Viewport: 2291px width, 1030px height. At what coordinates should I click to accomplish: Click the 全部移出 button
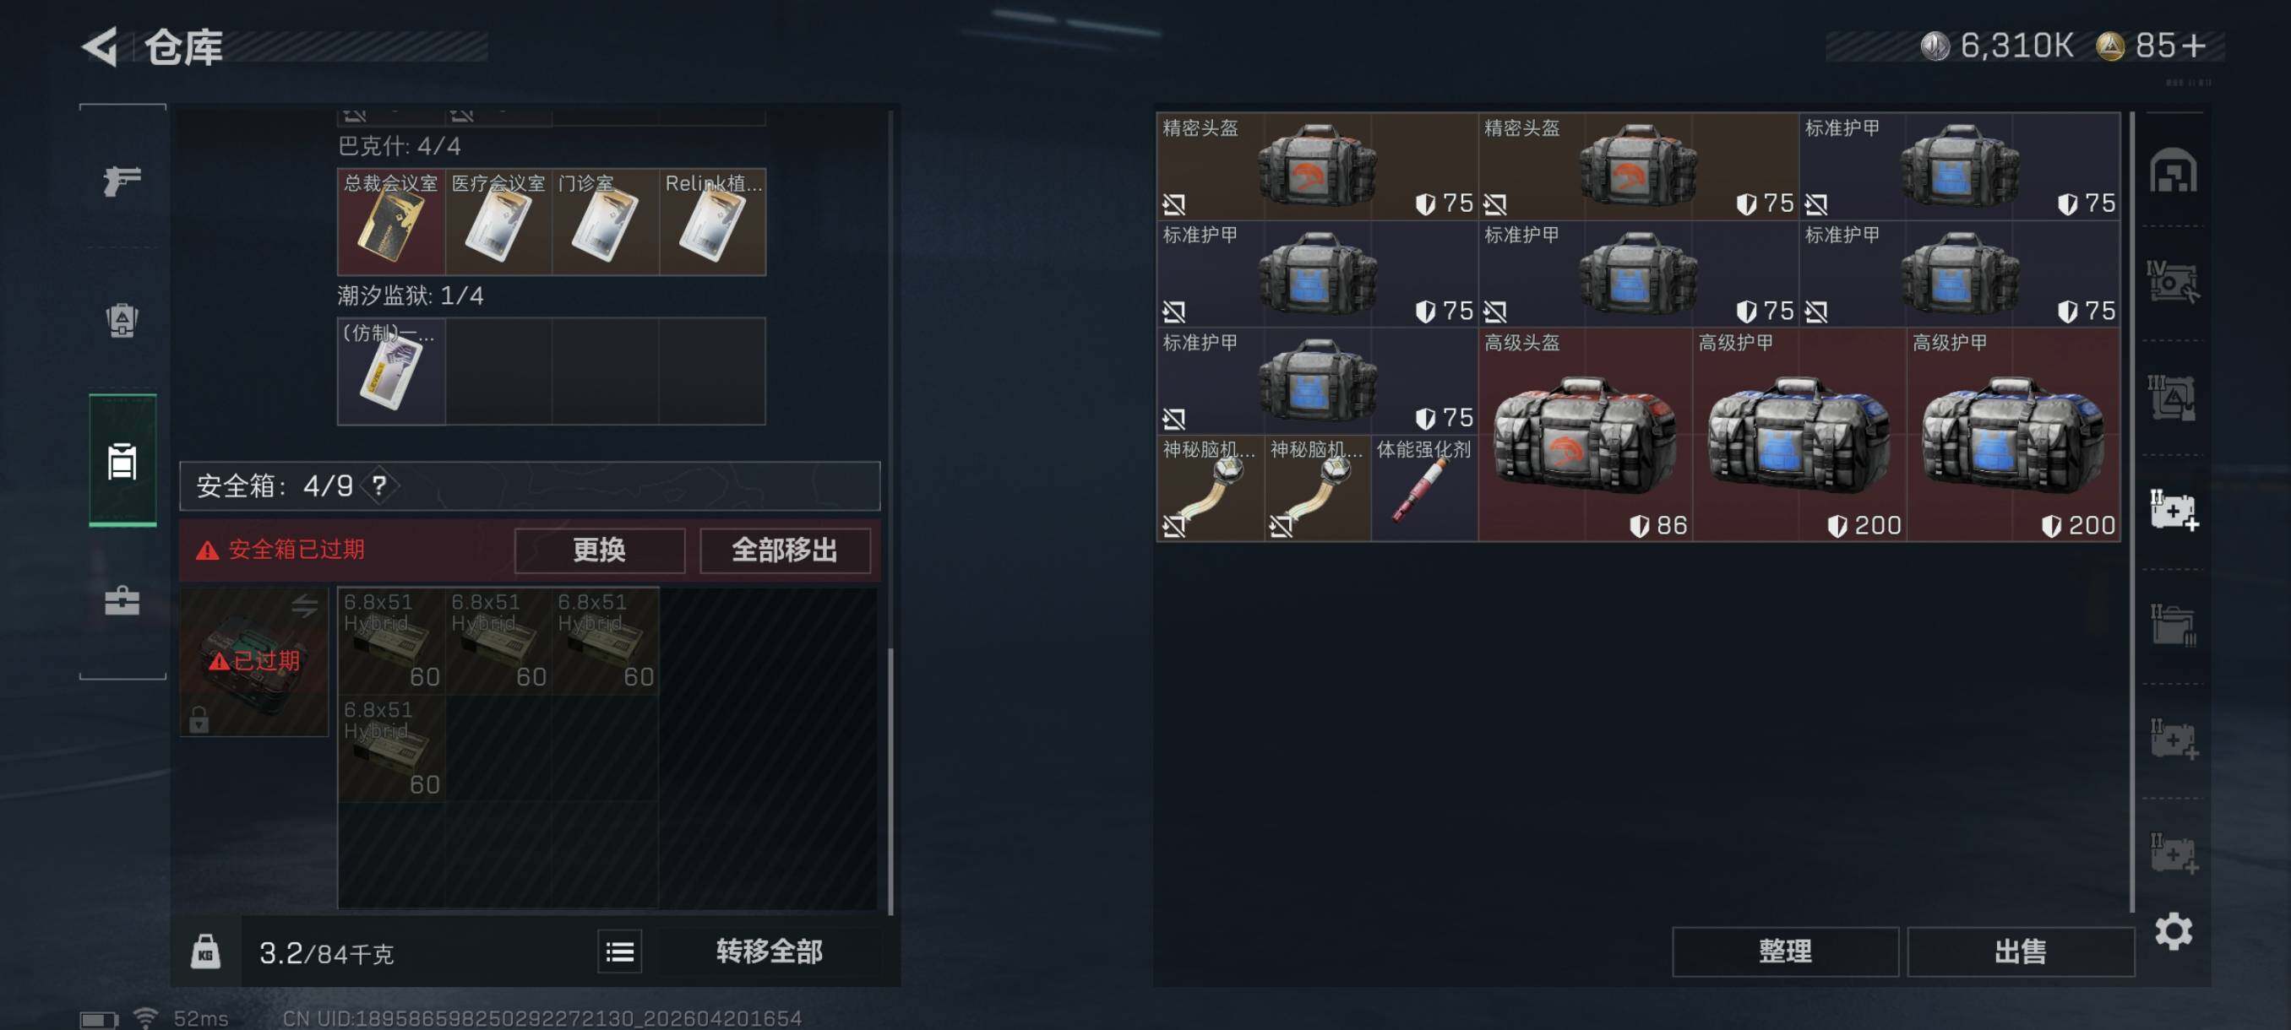tap(785, 550)
